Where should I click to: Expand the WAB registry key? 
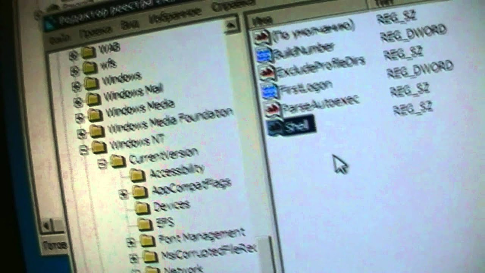(74, 56)
